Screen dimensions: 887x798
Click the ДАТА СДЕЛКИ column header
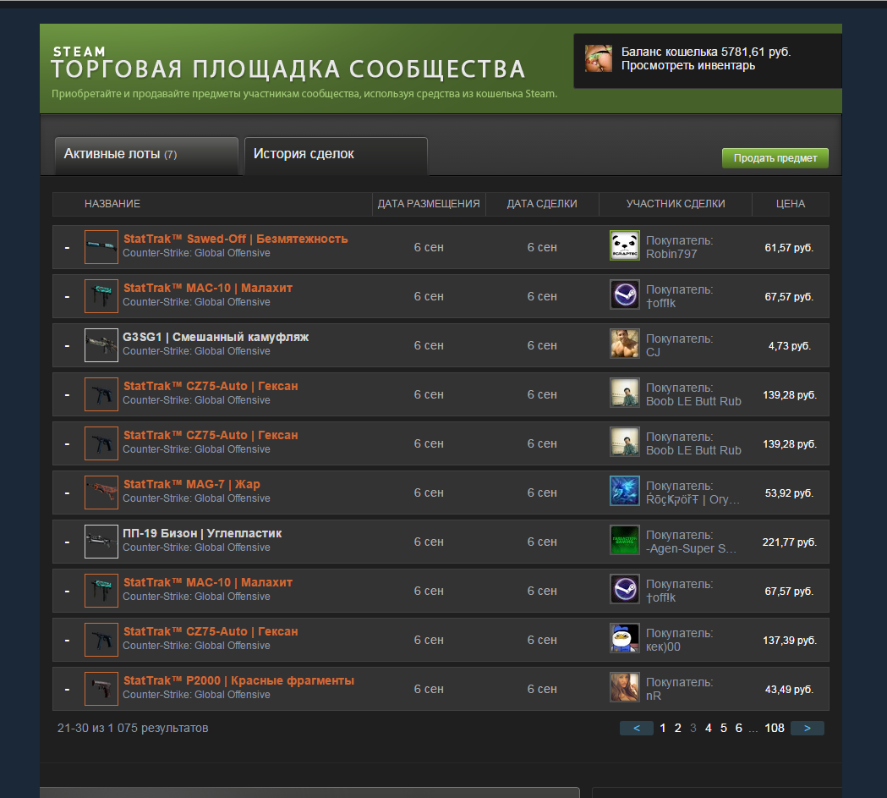point(542,204)
